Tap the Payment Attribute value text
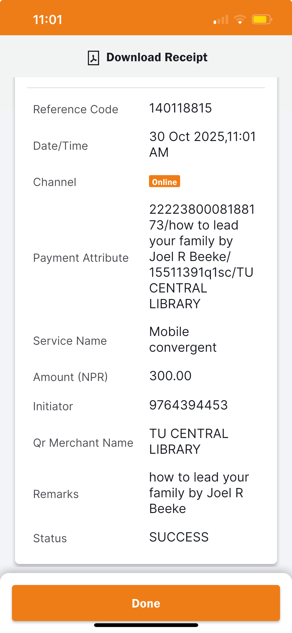Viewport: 292px width, 633px height. [202, 256]
